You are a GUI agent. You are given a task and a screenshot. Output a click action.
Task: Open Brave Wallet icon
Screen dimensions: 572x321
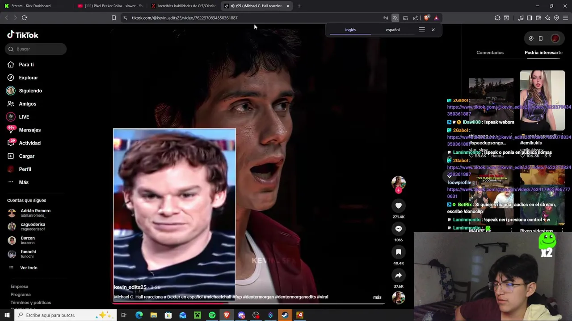pos(538,18)
